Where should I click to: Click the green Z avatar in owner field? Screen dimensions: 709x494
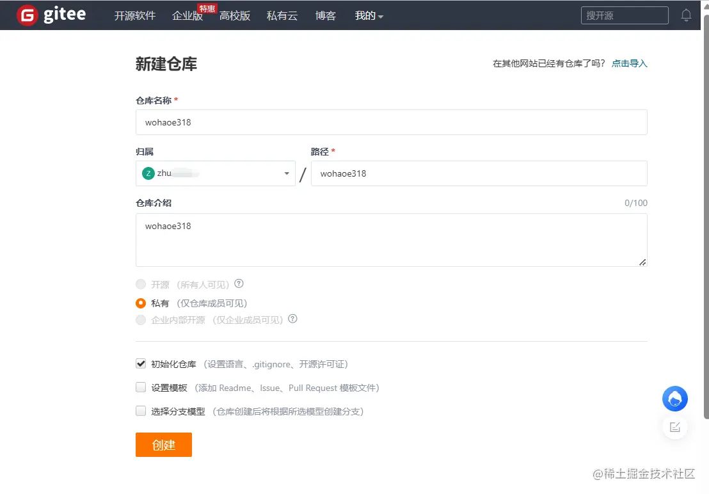(x=148, y=173)
